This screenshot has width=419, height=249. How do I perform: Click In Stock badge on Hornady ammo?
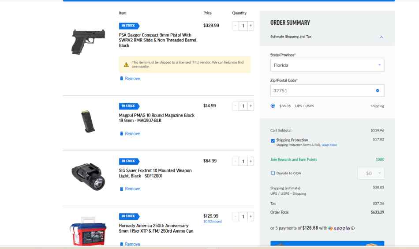point(129,216)
